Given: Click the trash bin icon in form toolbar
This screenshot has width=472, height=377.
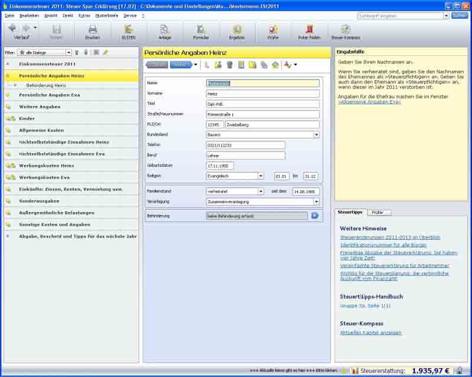Looking at the screenshot, I should [230, 65].
